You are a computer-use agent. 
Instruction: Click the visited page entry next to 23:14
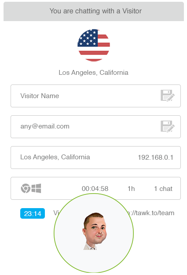[x=114, y=213]
